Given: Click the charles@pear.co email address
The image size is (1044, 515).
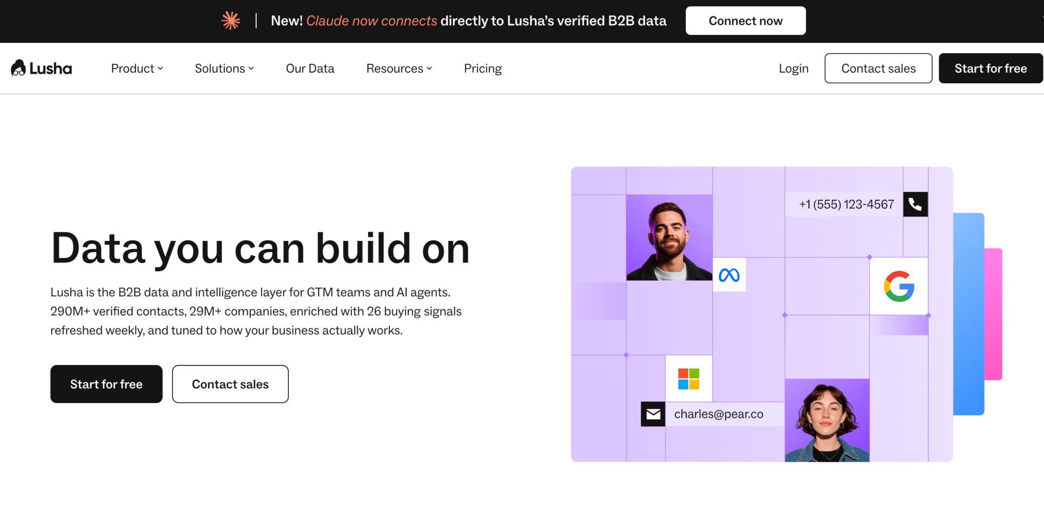Looking at the screenshot, I should [x=719, y=414].
